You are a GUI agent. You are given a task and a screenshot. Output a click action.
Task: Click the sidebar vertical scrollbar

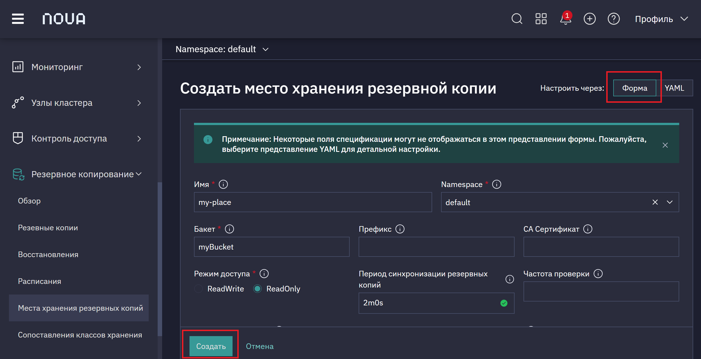point(160,259)
